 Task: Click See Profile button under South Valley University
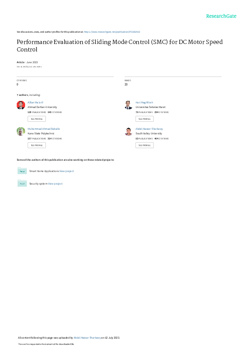145,145
